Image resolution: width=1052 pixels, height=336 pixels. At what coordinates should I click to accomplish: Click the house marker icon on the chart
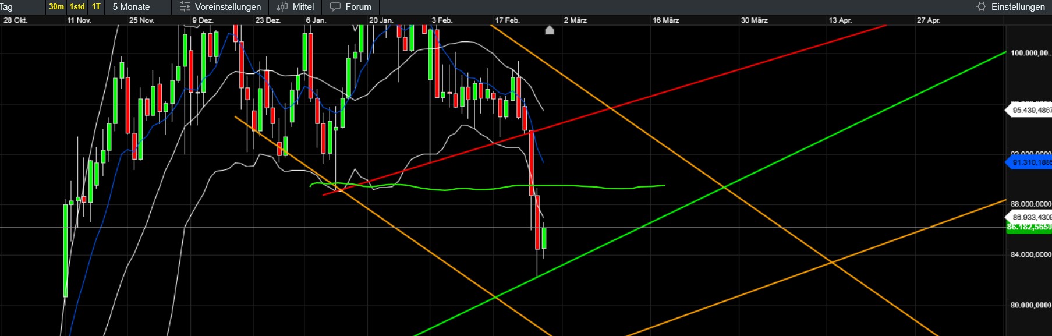pos(550,30)
